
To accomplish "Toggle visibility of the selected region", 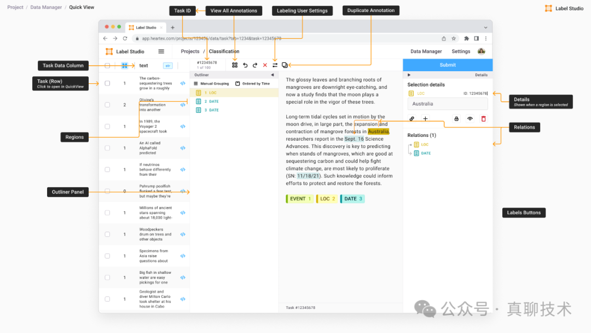I will point(470,119).
